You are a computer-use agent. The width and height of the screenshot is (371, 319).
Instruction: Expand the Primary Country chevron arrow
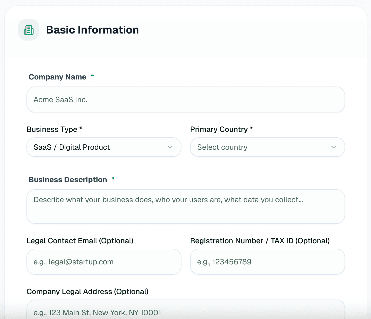click(334, 147)
